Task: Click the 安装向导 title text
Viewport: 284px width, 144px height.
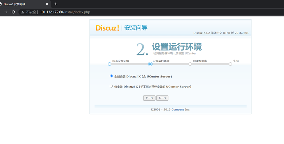Action: click(x=136, y=28)
